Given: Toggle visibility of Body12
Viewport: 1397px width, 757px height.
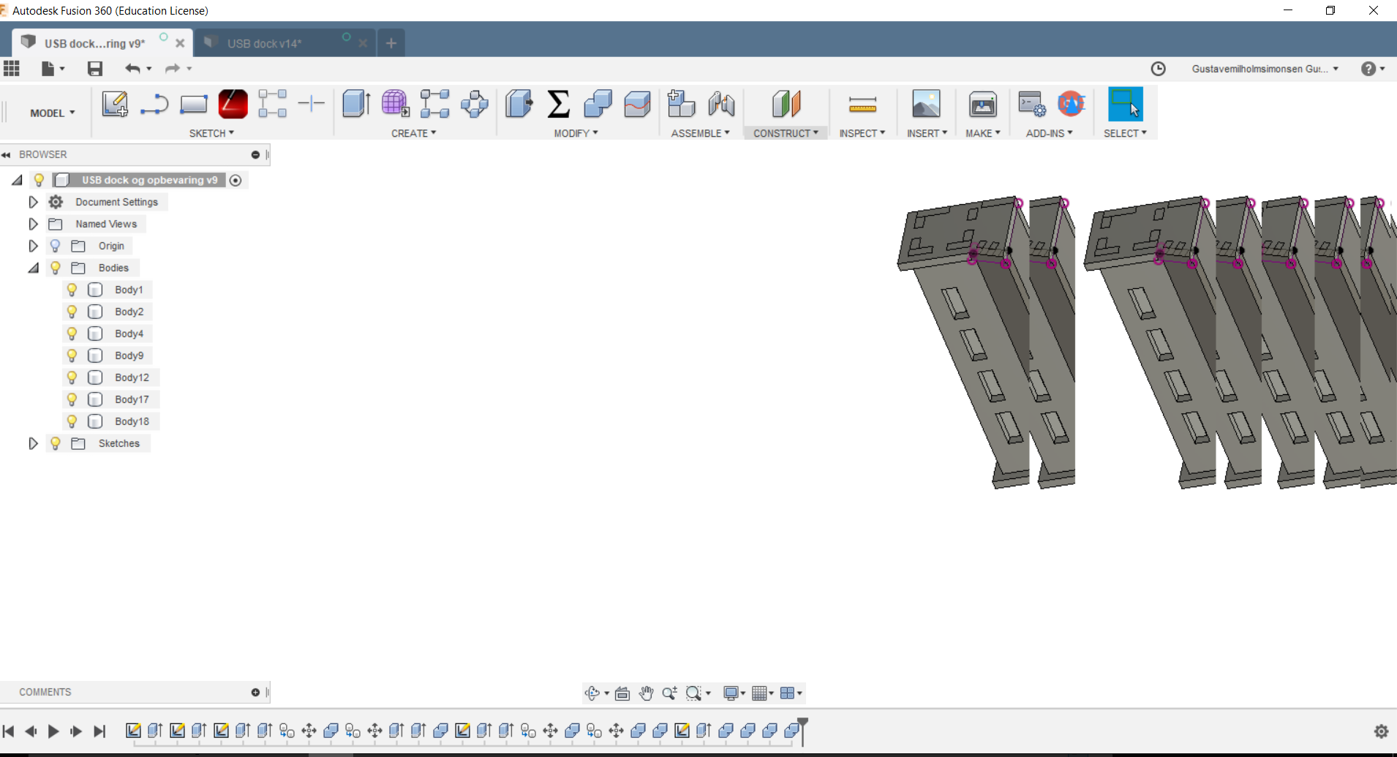Looking at the screenshot, I should (71, 377).
